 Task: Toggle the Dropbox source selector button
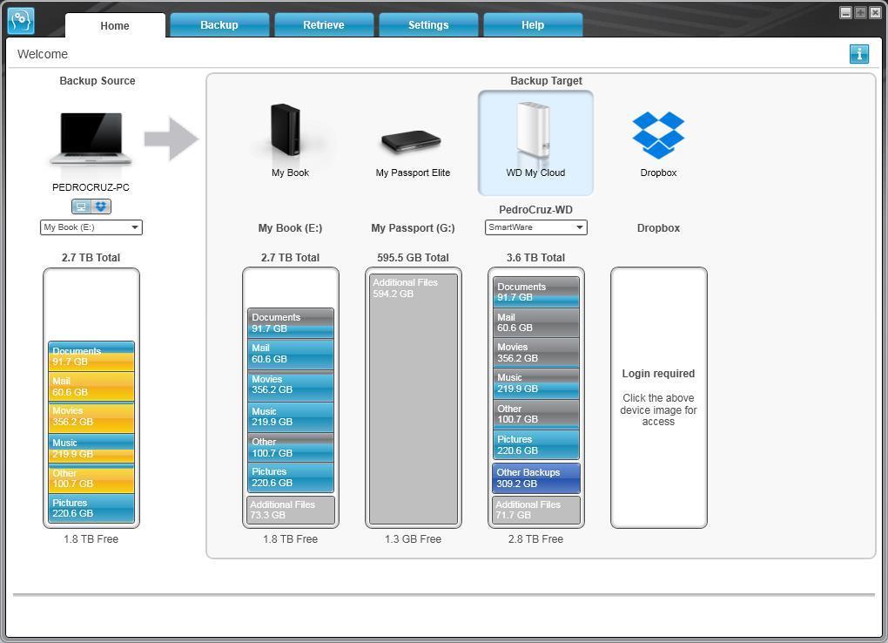(101, 206)
